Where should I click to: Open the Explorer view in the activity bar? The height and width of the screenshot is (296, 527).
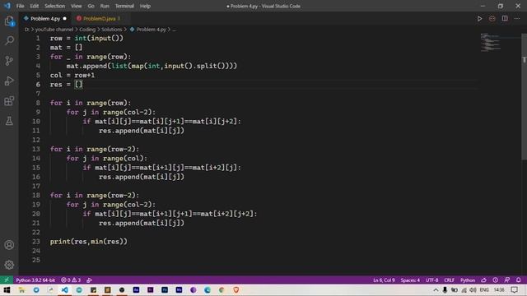[x=9, y=21]
